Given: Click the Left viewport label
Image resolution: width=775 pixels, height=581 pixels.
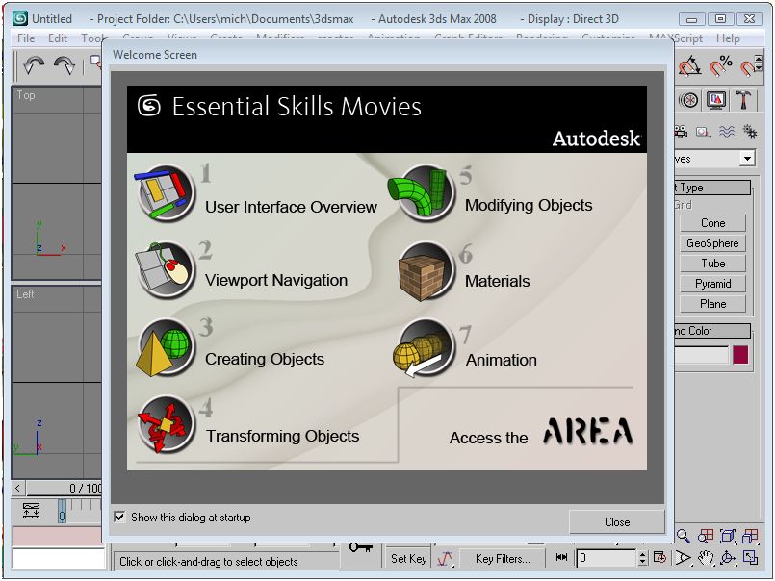Looking at the screenshot, I should (x=25, y=294).
